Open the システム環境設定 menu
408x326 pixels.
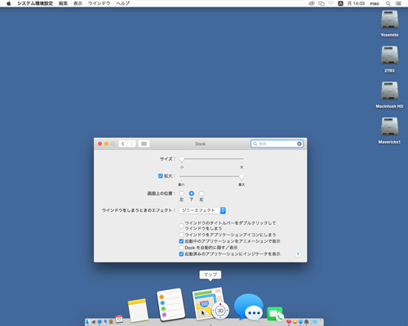tap(35, 3)
